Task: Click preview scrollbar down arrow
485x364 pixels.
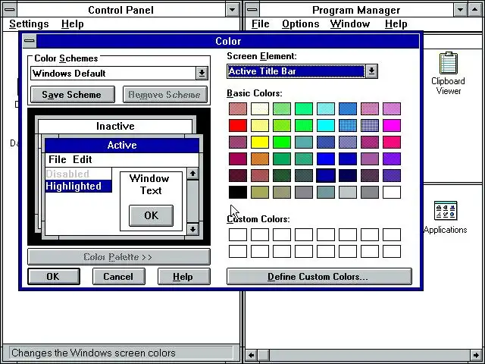Action: [x=192, y=229]
